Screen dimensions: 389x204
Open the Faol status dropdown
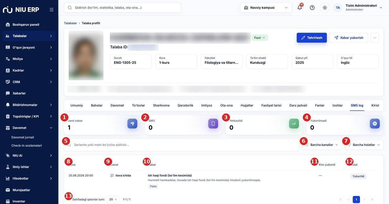pos(260,38)
